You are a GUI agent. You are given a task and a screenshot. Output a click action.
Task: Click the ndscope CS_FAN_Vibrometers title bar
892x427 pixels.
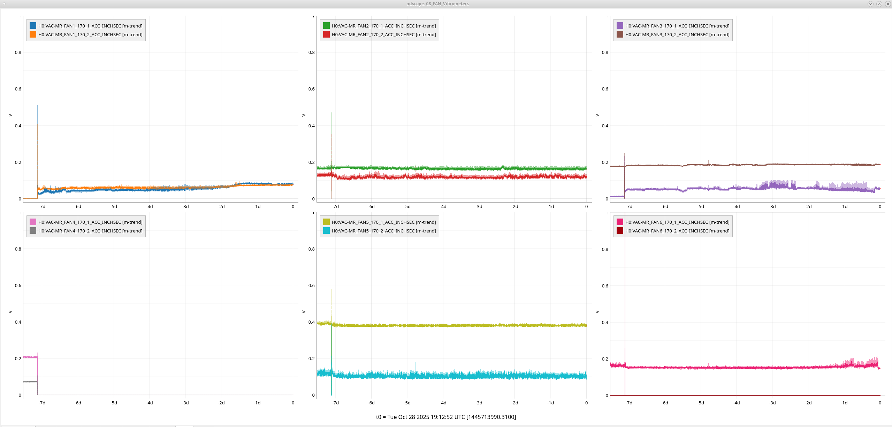437,4
